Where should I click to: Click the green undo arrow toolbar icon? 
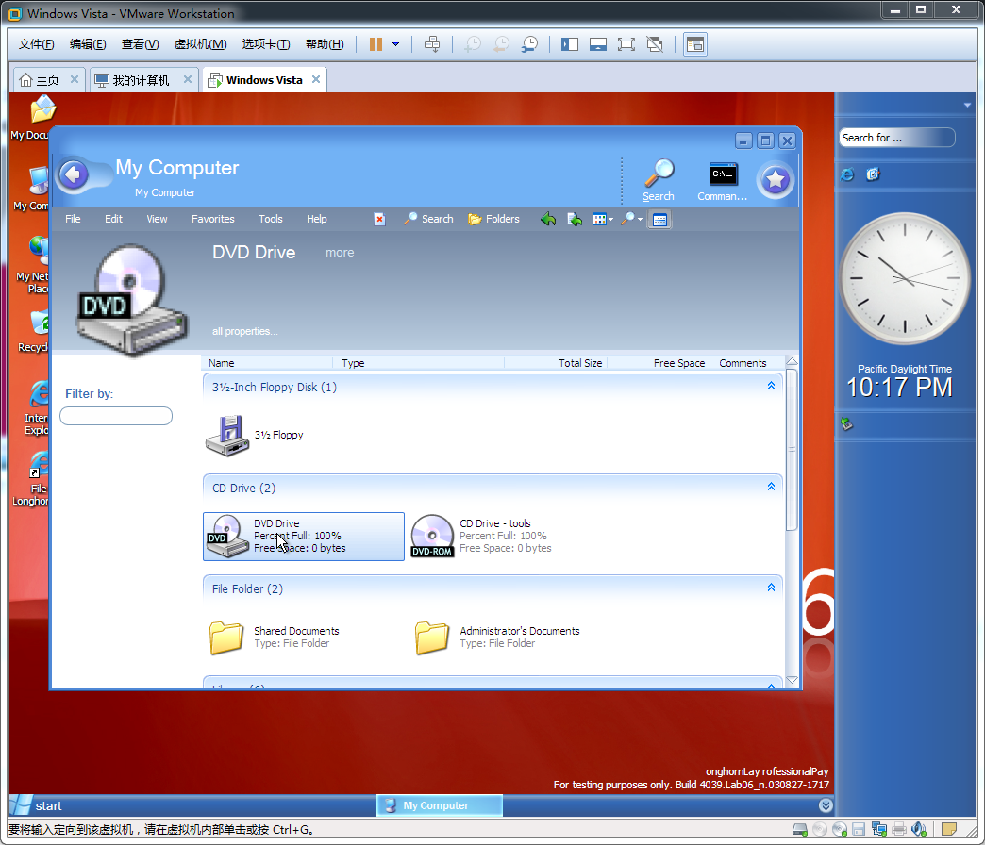coord(548,219)
